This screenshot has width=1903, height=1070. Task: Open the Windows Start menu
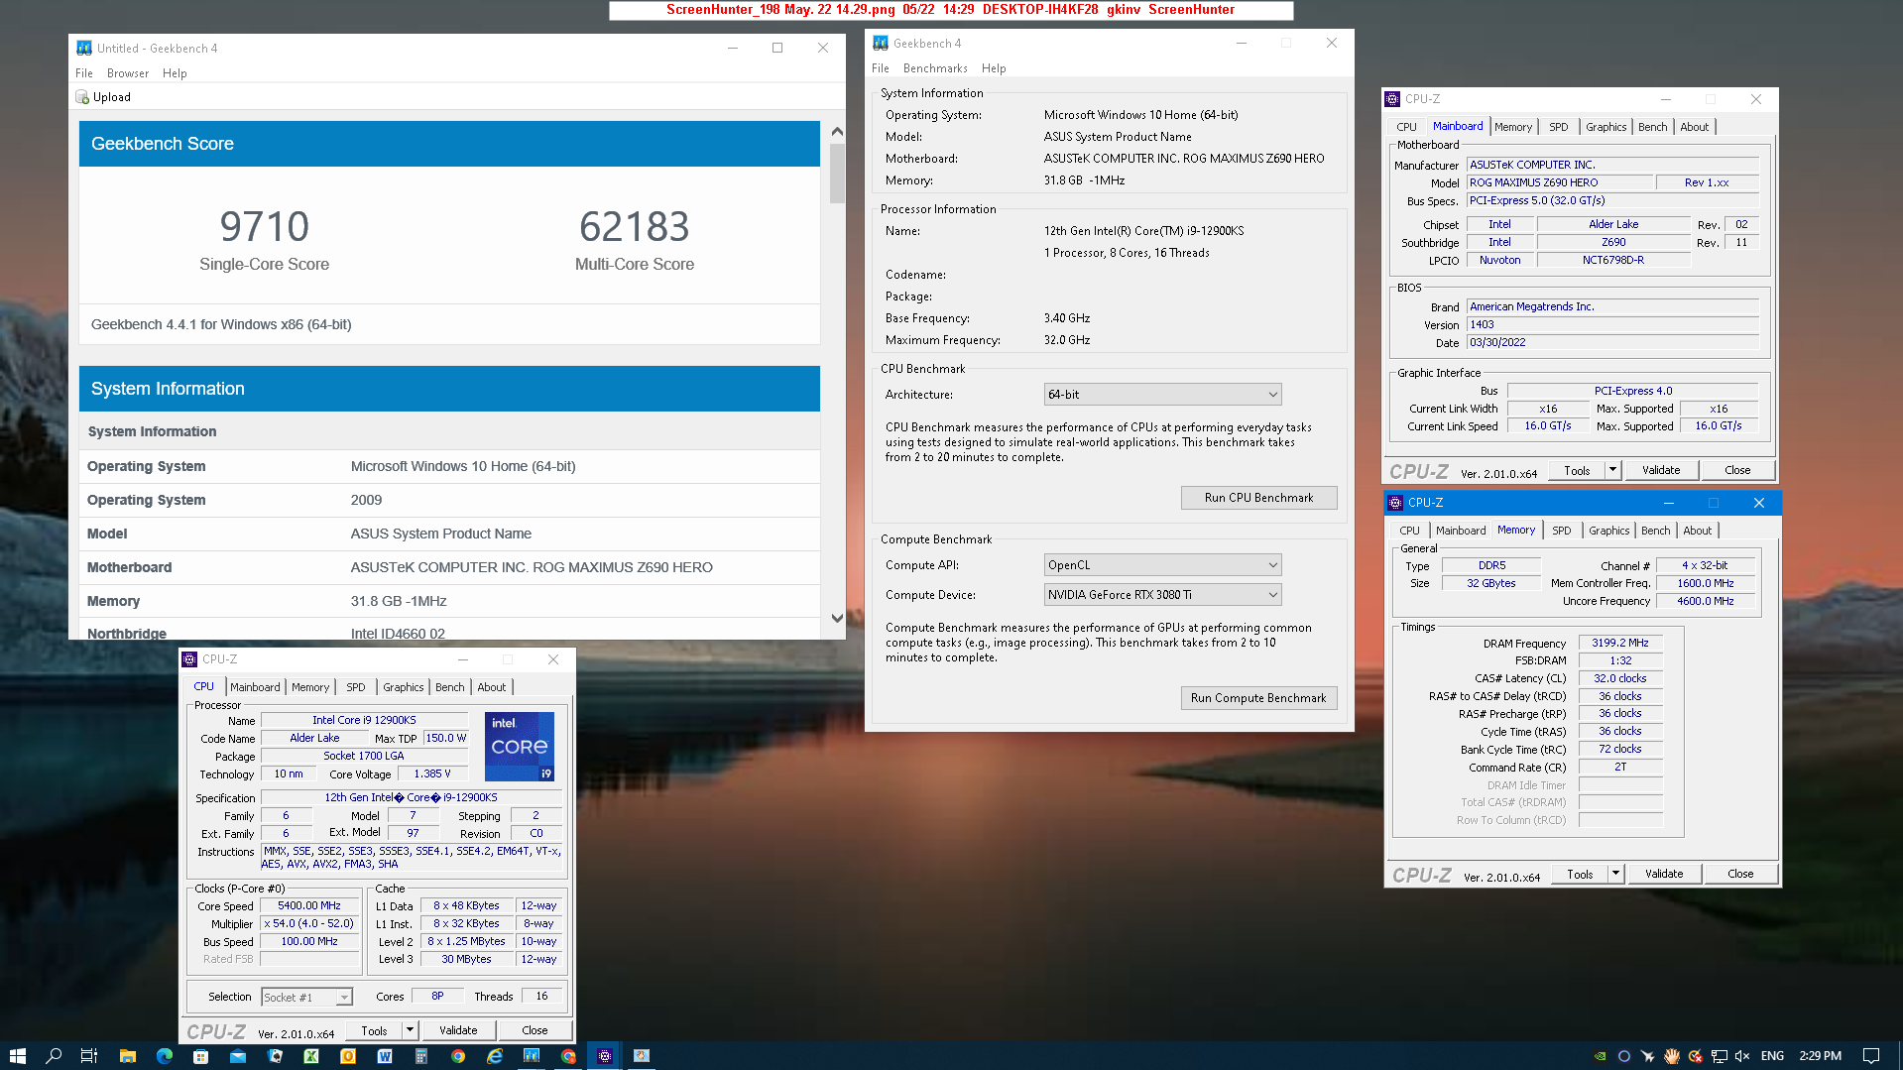coord(18,1056)
